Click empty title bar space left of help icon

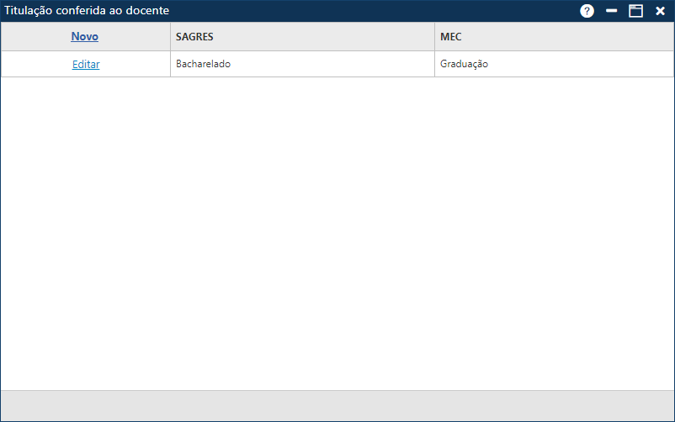[x=379, y=10]
